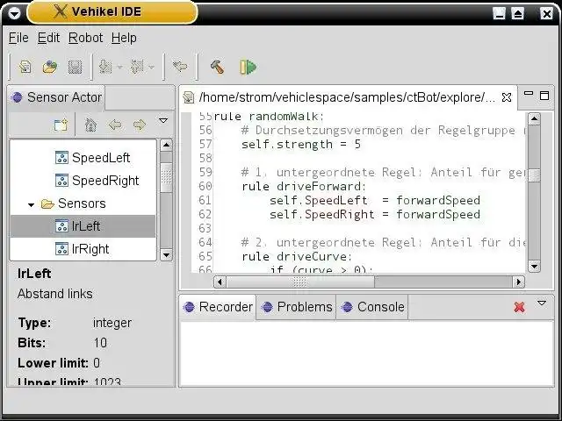Select SpeedRight in the tree

pos(105,181)
